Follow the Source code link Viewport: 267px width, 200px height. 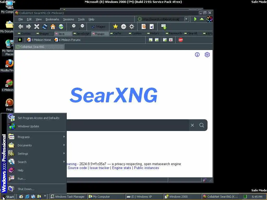click(x=77, y=168)
